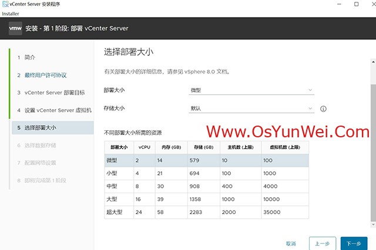Open the 存储大小 dropdown showing 默认
Image resolution: width=376 pixels, height=250 pixels.
point(251,109)
